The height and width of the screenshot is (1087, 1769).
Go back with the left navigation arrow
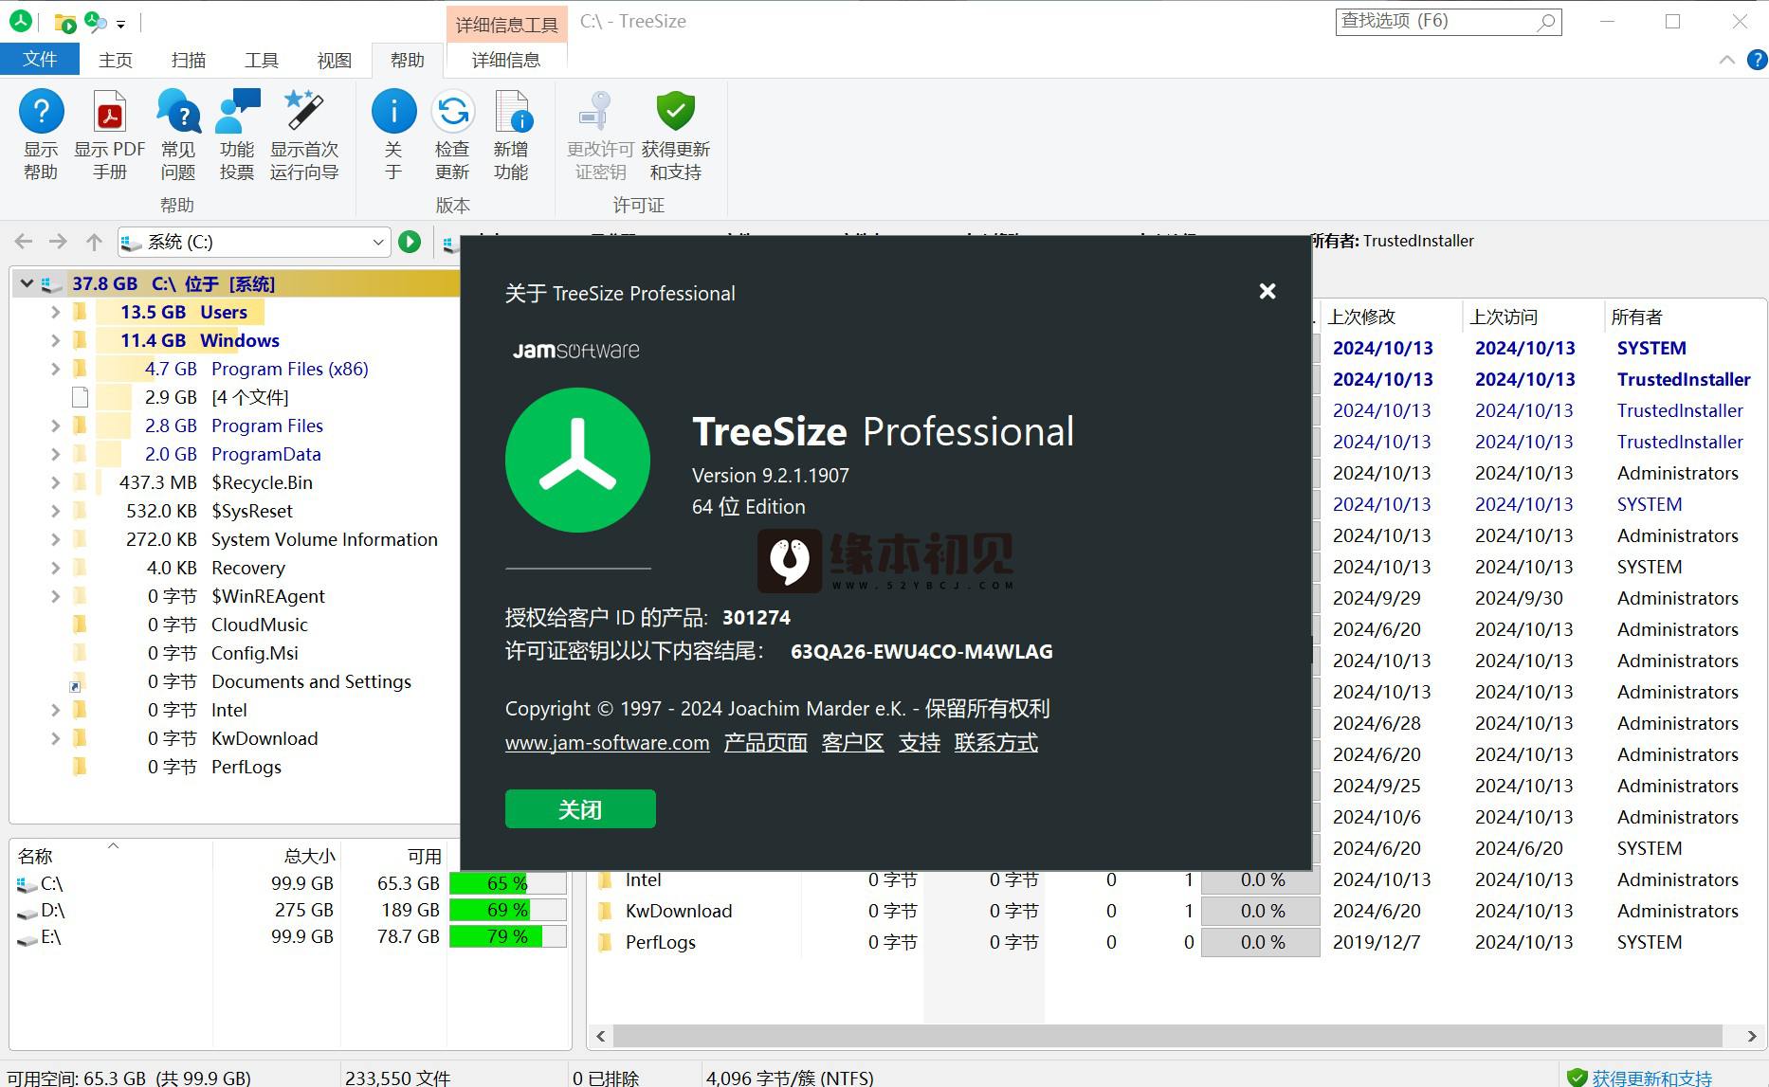coord(24,242)
